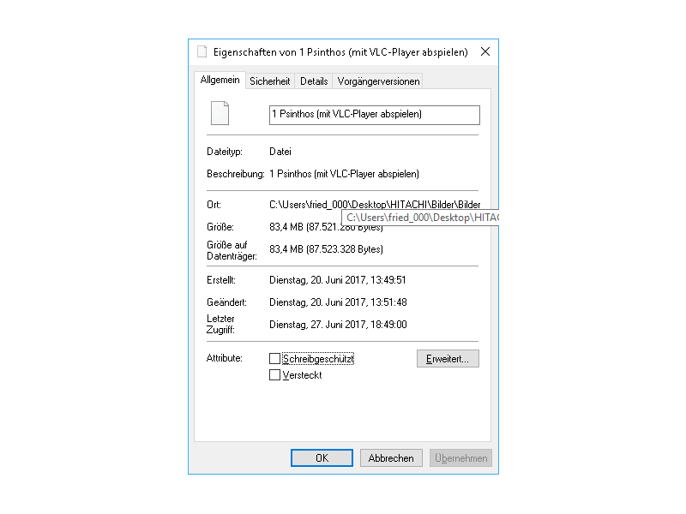This screenshot has width=686, height=514.
Task: Close the Eigenschaften dialog with X
Action: pos(485,52)
